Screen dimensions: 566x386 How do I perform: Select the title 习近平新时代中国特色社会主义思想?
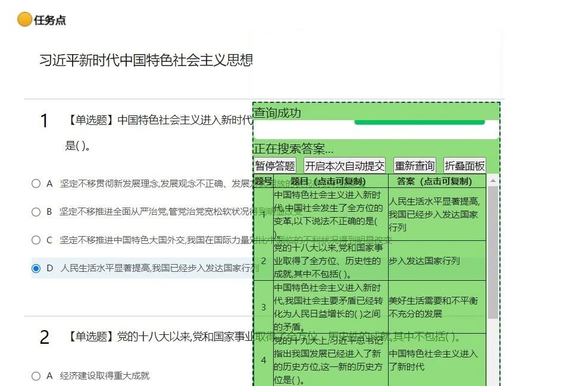[x=145, y=58]
